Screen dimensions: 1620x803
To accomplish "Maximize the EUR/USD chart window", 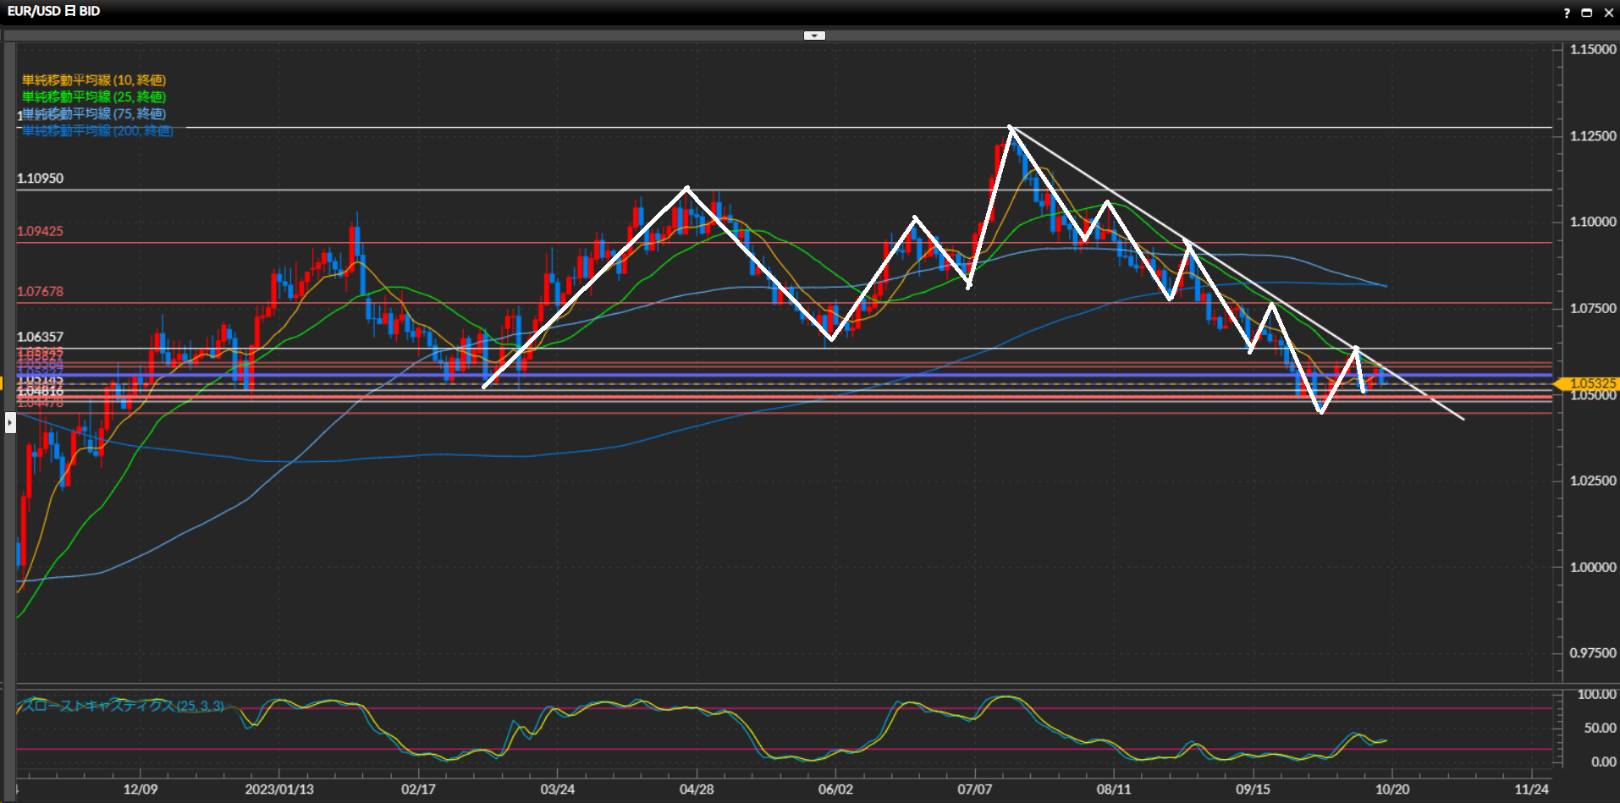I will click(1587, 13).
